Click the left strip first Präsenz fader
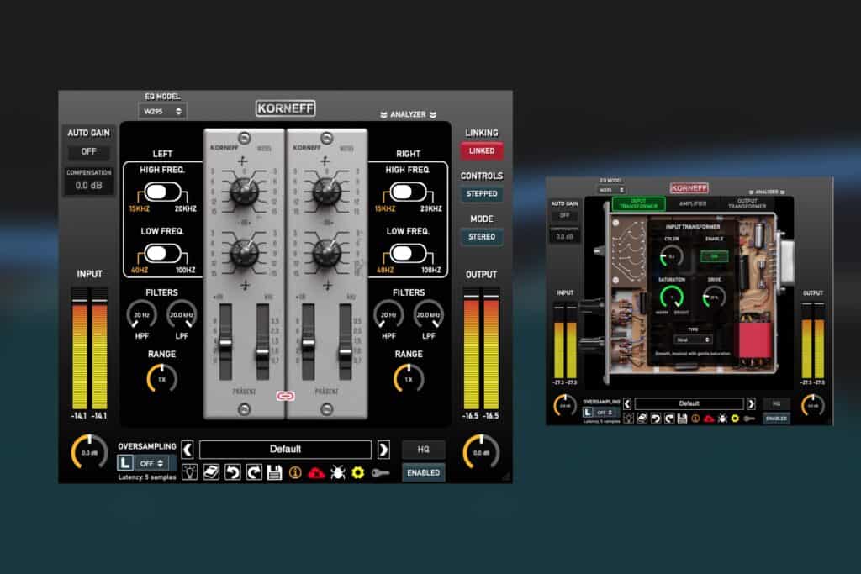The width and height of the screenshot is (861, 574). point(225,343)
